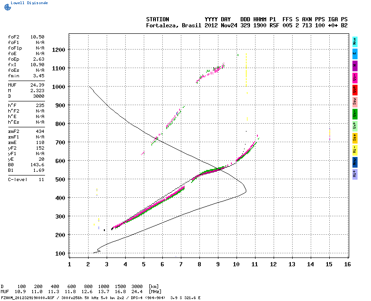Select the magenta Vo- legend swatch
The image size is (371, 301).
tap(355, 78)
